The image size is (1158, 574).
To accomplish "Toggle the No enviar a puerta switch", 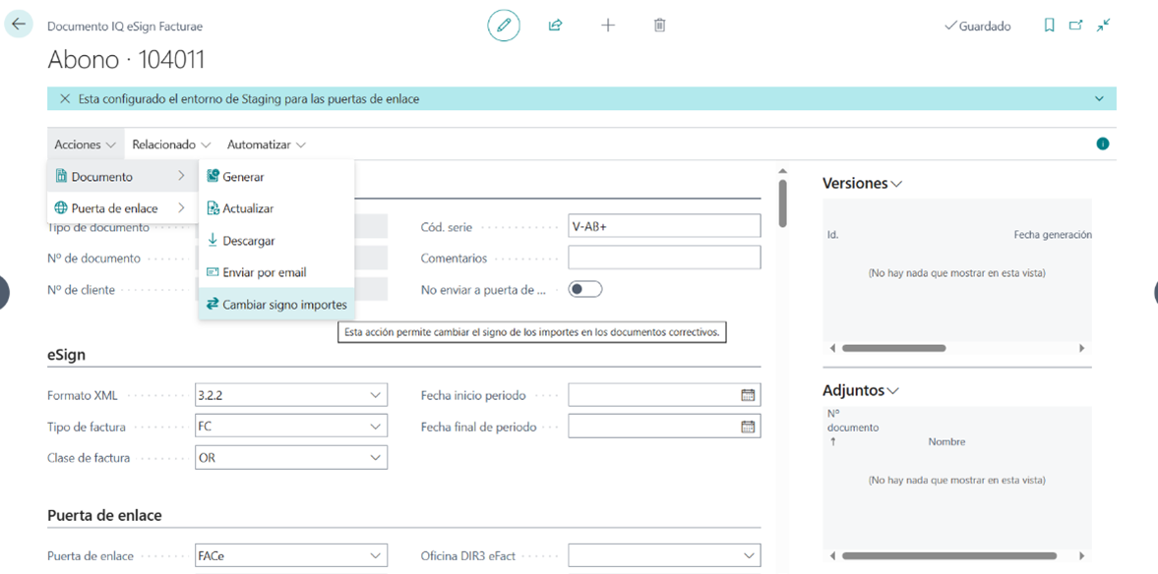I will (585, 289).
